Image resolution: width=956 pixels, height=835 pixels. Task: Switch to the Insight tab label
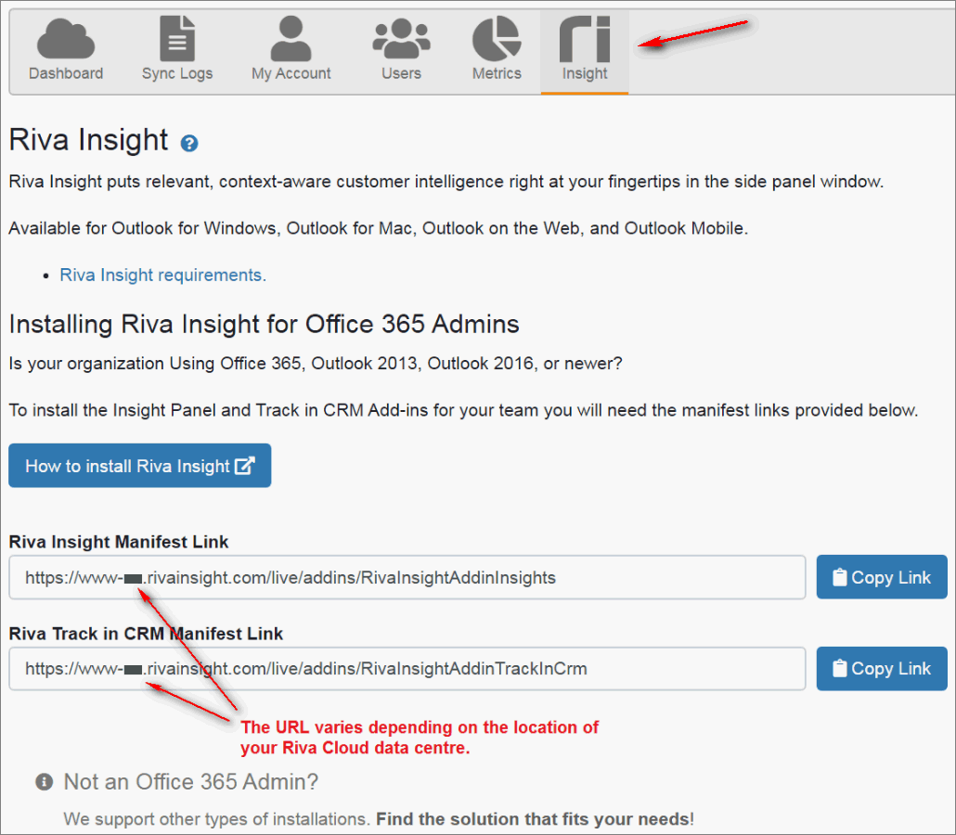pos(585,73)
